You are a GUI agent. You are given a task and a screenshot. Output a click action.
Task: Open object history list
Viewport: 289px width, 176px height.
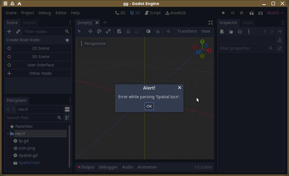tap(280, 32)
